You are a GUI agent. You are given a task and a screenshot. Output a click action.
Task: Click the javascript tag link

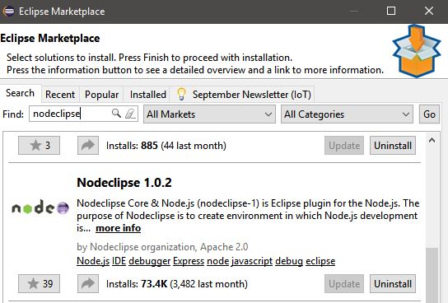252,261
